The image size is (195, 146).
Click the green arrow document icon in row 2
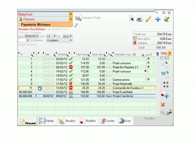coord(147,63)
